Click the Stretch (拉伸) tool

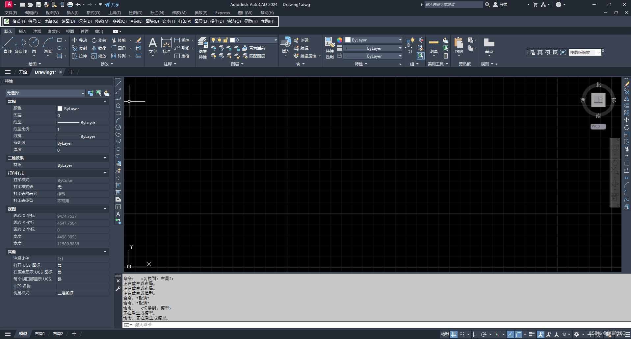click(79, 56)
